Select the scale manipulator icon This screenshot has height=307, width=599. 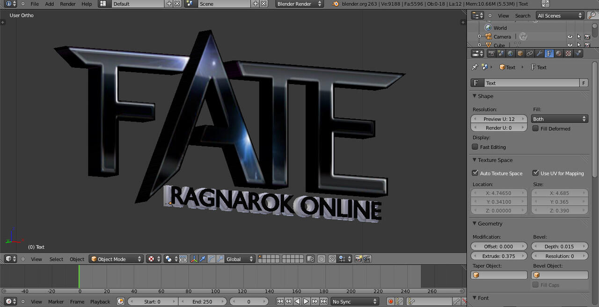(x=220, y=259)
